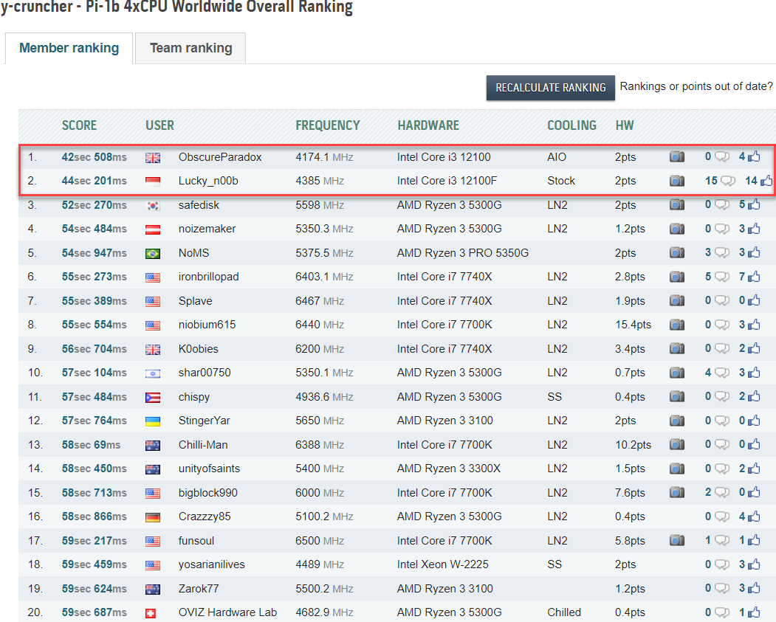Click the South Korea flag beside safedisk
The width and height of the screenshot is (776, 622).
coord(153,205)
